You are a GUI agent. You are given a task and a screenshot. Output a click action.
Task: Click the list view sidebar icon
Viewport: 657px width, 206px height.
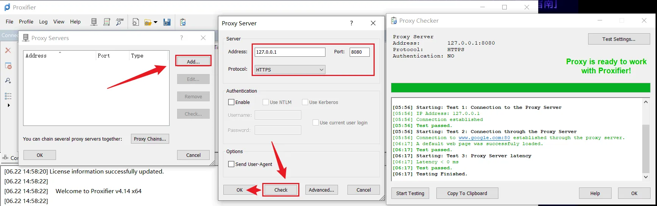click(x=8, y=96)
